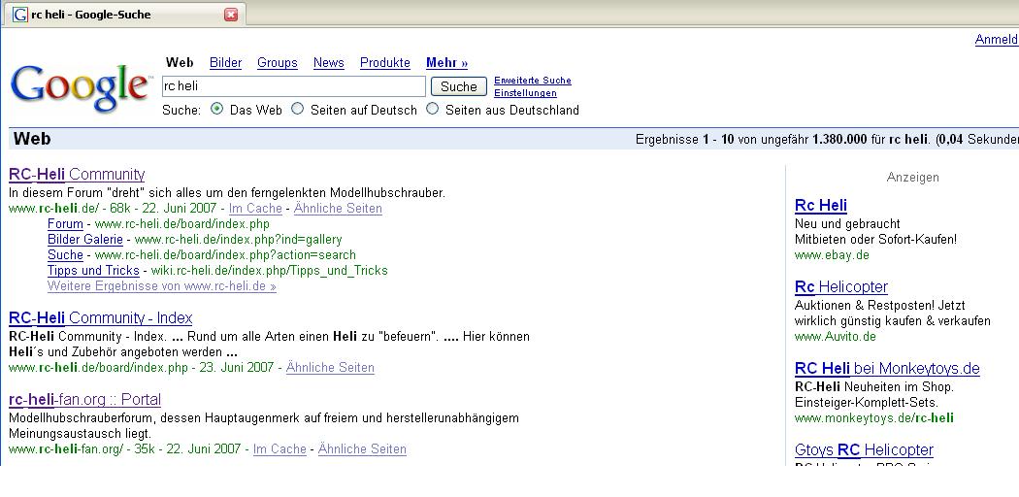Viewport: 1019px width, 497px height.
Task: Go to Produkte search
Action: coord(384,63)
